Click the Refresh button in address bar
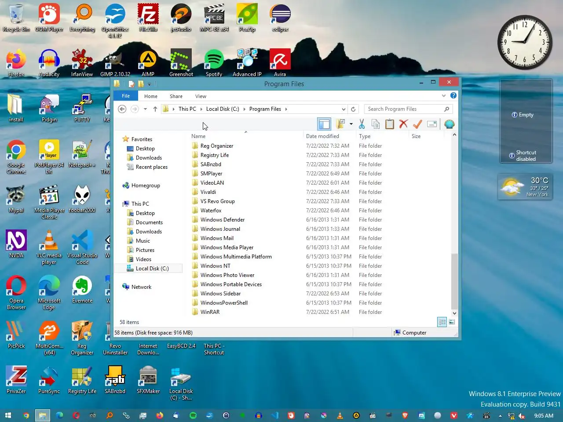This screenshot has height=422, width=563. point(353,109)
